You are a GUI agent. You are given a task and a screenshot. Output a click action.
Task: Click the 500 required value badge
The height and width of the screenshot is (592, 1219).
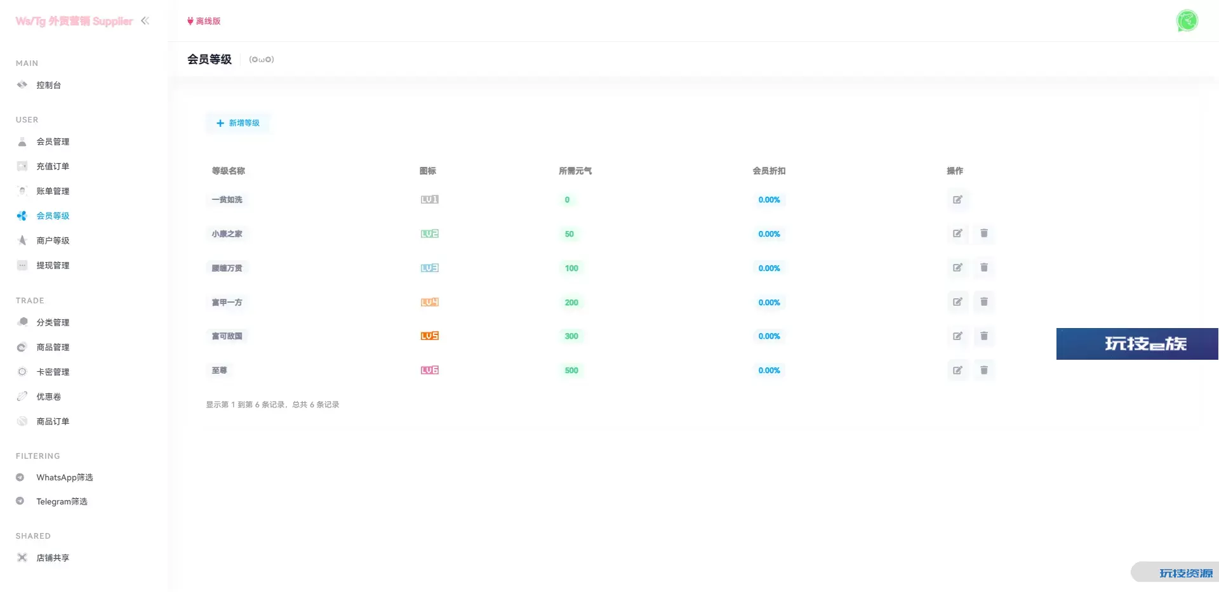(571, 371)
